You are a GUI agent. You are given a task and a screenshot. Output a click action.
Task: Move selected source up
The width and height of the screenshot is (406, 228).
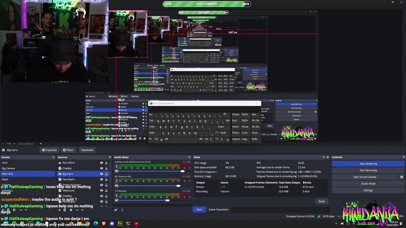[77, 210]
